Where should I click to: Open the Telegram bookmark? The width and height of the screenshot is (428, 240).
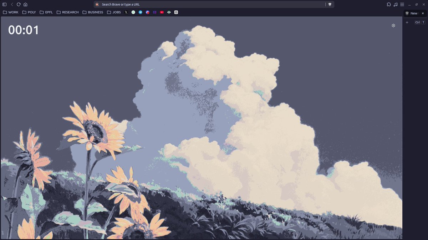coord(141,12)
